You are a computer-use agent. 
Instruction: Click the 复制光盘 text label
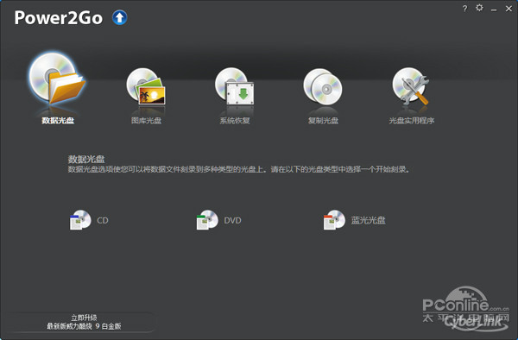coord(323,121)
